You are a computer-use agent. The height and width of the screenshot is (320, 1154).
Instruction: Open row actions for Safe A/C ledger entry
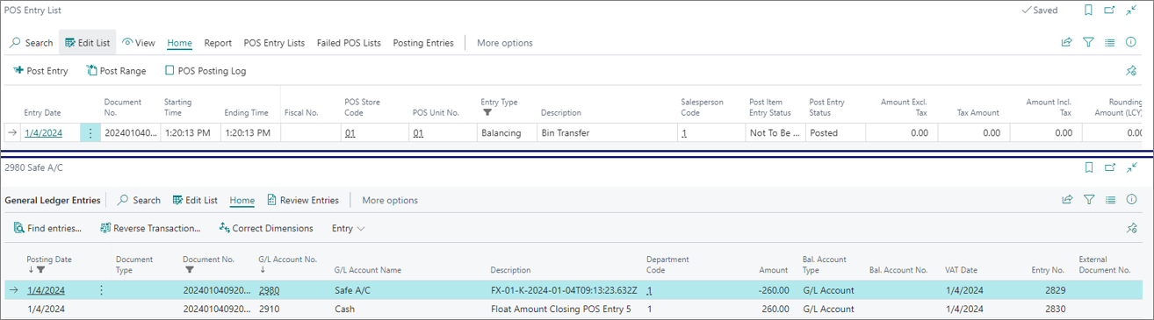click(102, 290)
